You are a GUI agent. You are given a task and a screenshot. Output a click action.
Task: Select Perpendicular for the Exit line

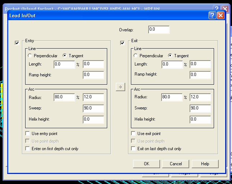click(135, 55)
